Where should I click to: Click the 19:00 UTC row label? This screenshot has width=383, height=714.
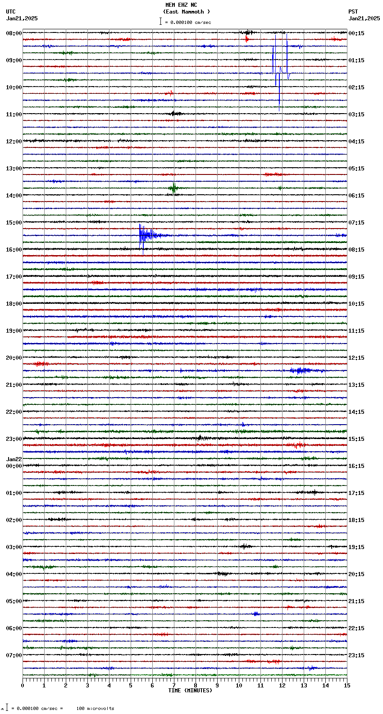point(14,331)
